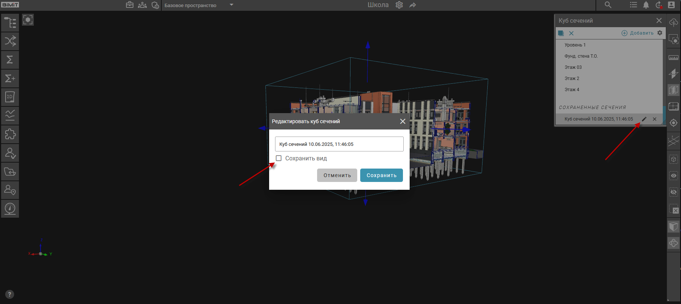Click the pencil icon to edit saved section

point(644,119)
